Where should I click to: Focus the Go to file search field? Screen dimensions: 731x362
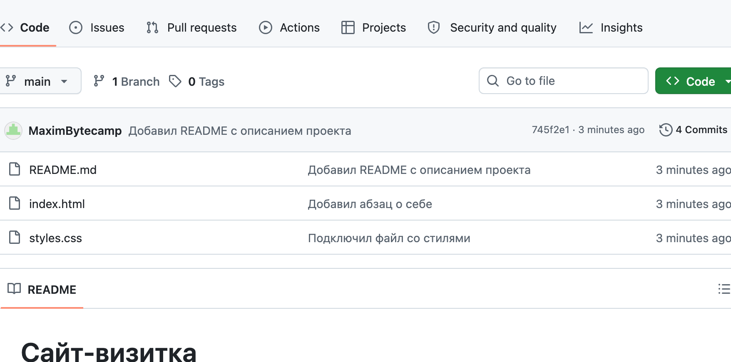[563, 81]
